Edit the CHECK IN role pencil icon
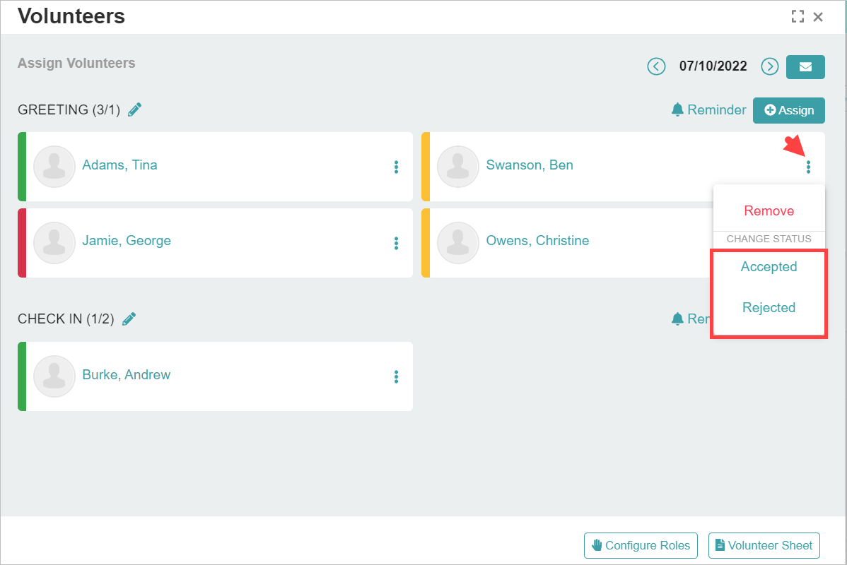The height and width of the screenshot is (565, 847). tap(129, 319)
